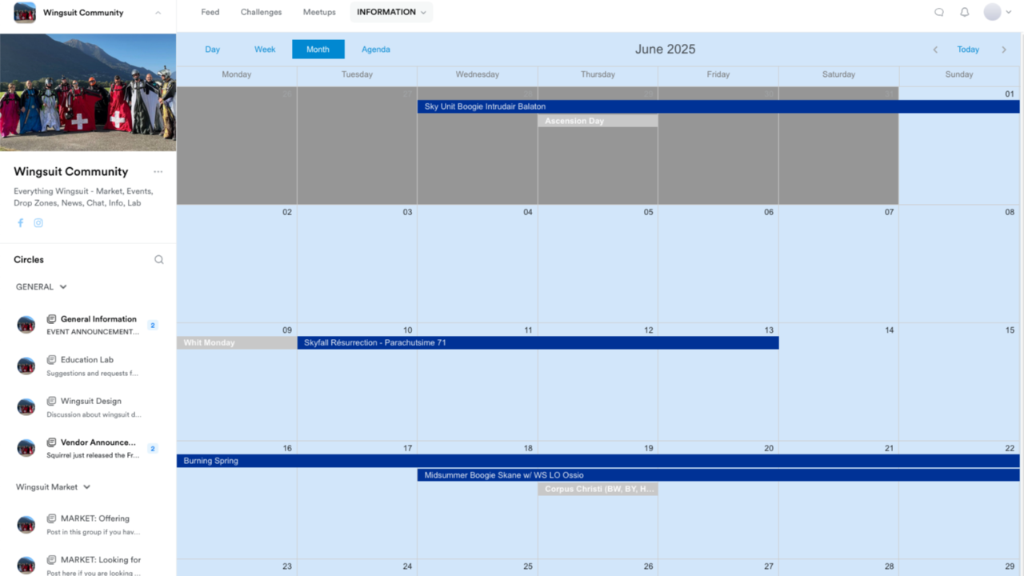The image size is (1024, 576).
Task: Open the community options ellipsis menu
Action: tap(158, 172)
